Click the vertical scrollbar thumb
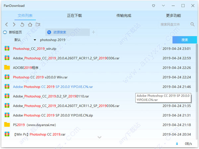199x149 pixels. point(197,68)
